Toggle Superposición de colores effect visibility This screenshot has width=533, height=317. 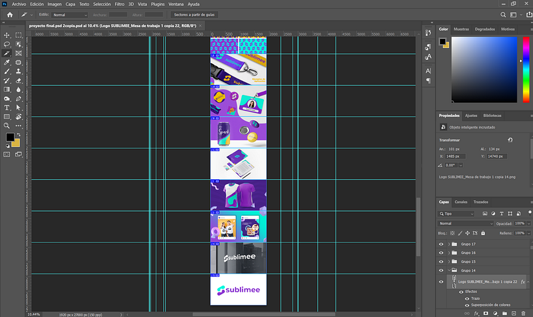pos(467,305)
